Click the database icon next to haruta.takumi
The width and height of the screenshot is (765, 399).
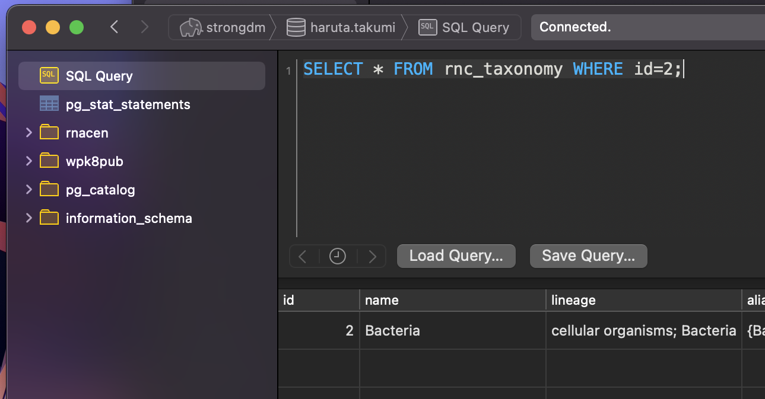[x=295, y=27]
